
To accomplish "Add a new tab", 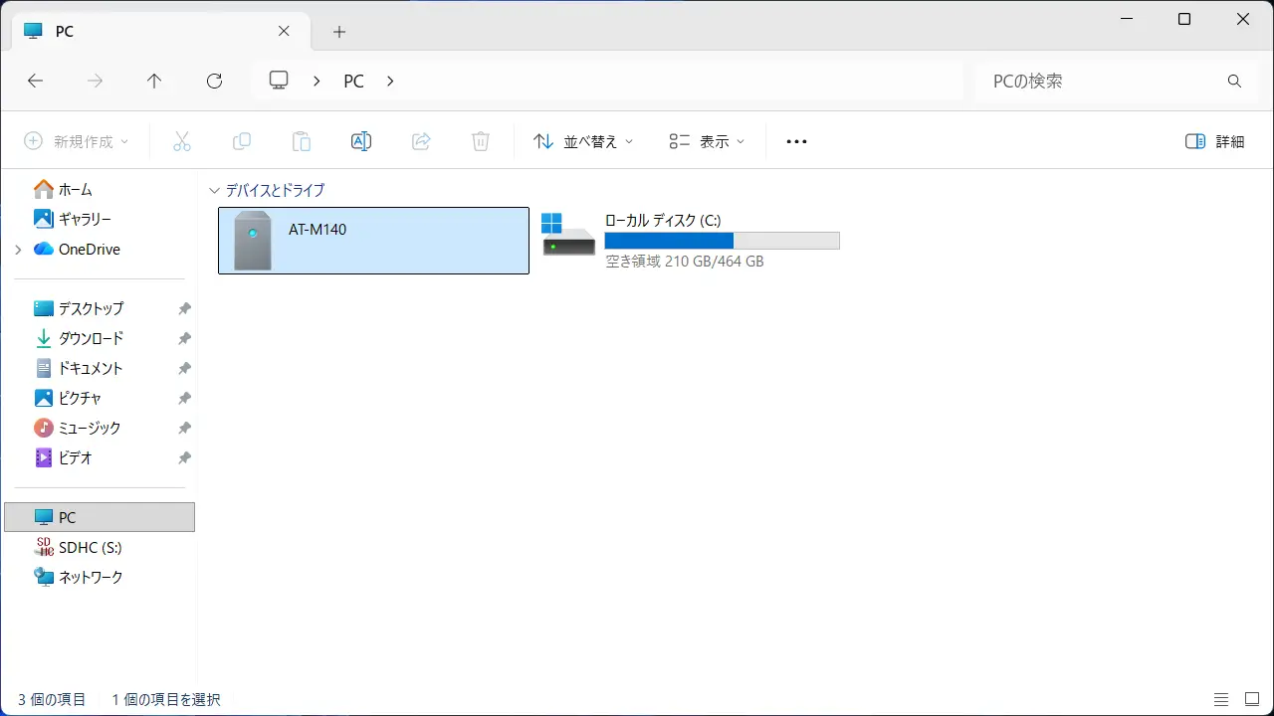I will [339, 32].
